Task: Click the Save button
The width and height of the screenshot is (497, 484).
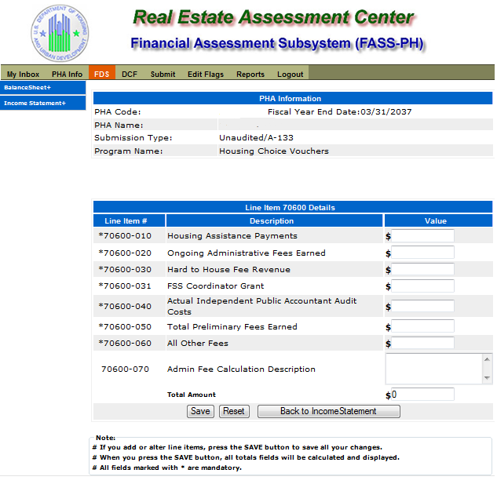Action: point(200,411)
